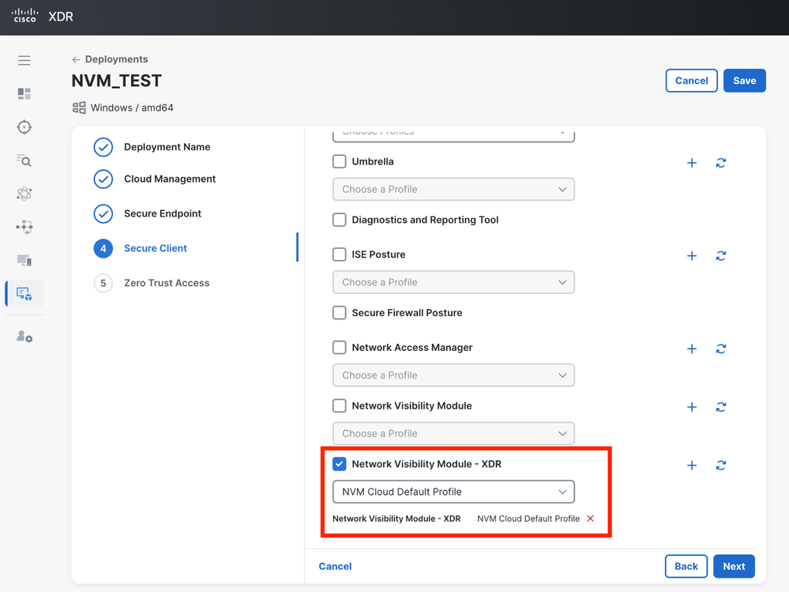Refresh ISE Posture profiles
Screen dimensions: 789x592
[721, 256]
